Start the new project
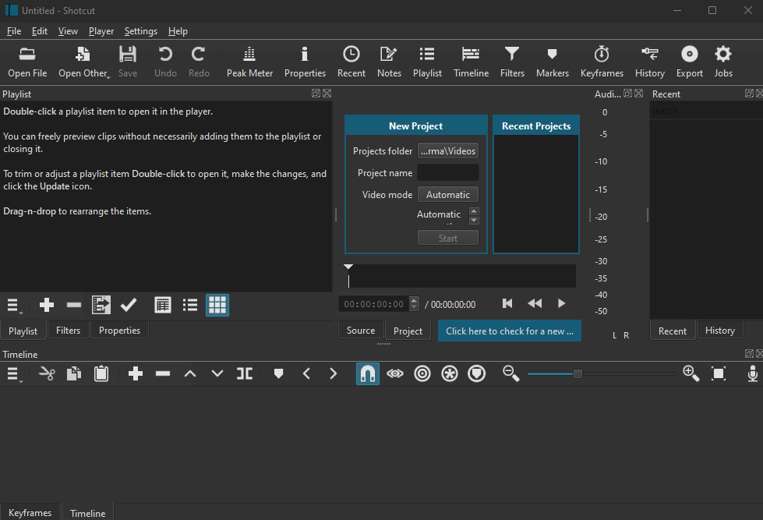The image size is (763, 520). 447,237
